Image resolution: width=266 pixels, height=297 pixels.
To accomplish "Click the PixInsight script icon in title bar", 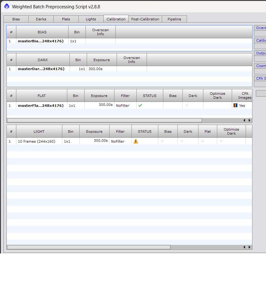I will coord(7,6).
